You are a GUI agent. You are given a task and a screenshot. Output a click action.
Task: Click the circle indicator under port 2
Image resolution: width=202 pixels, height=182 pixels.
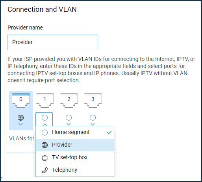coord(69,118)
